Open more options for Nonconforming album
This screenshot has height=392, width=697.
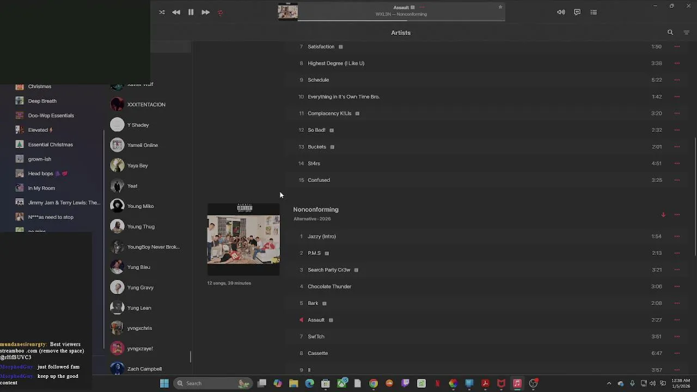677,215
